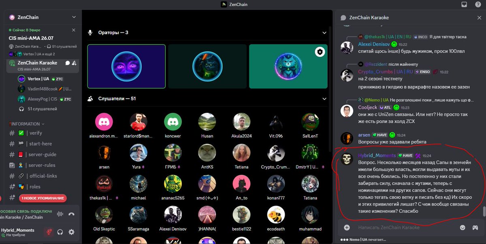Collapse the Слушатели — 51 section

pyautogui.click(x=324, y=98)
